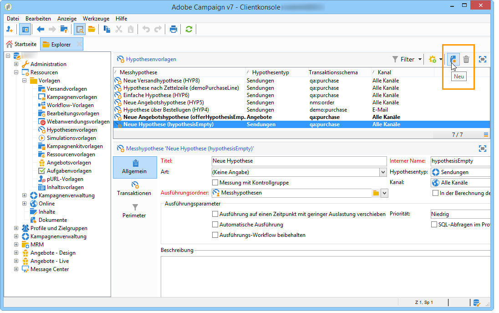Select row Hypothese über Bestellungen (HYP4)
This screenshot has height=313, width=499.
(x=301, y=110)
